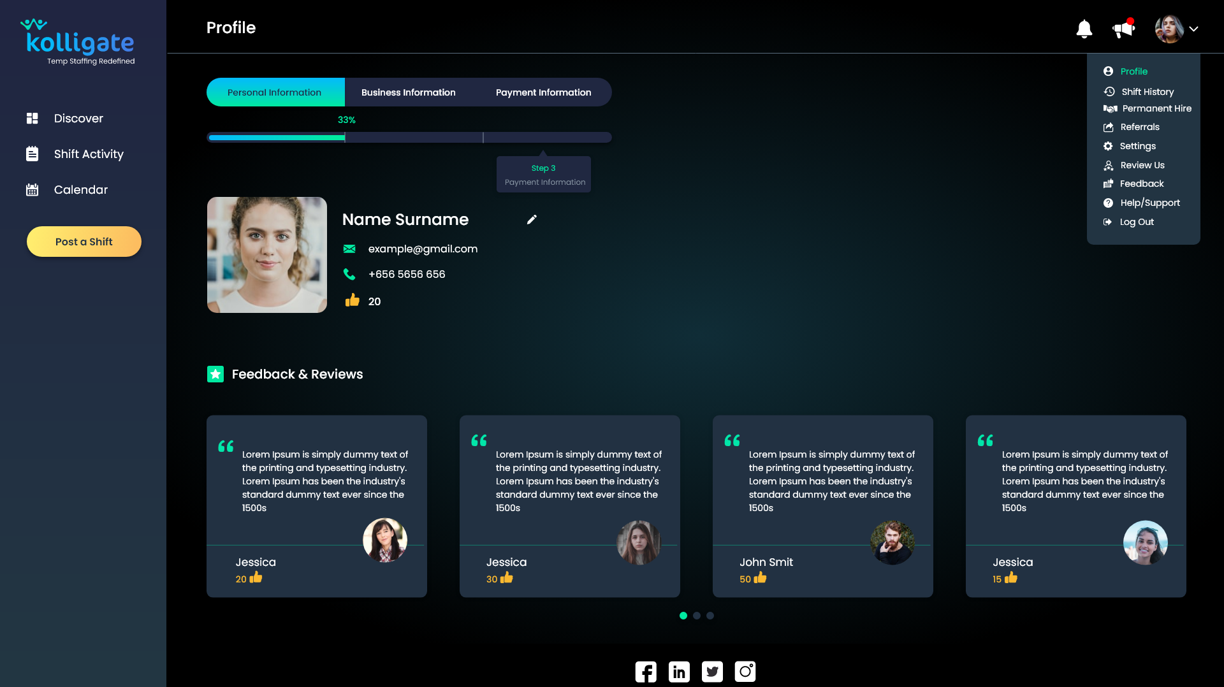Image resolution: width=1224 pixels, height=687 pixels.
Task: Click the kolligate logo
Action: click(80, 42)
